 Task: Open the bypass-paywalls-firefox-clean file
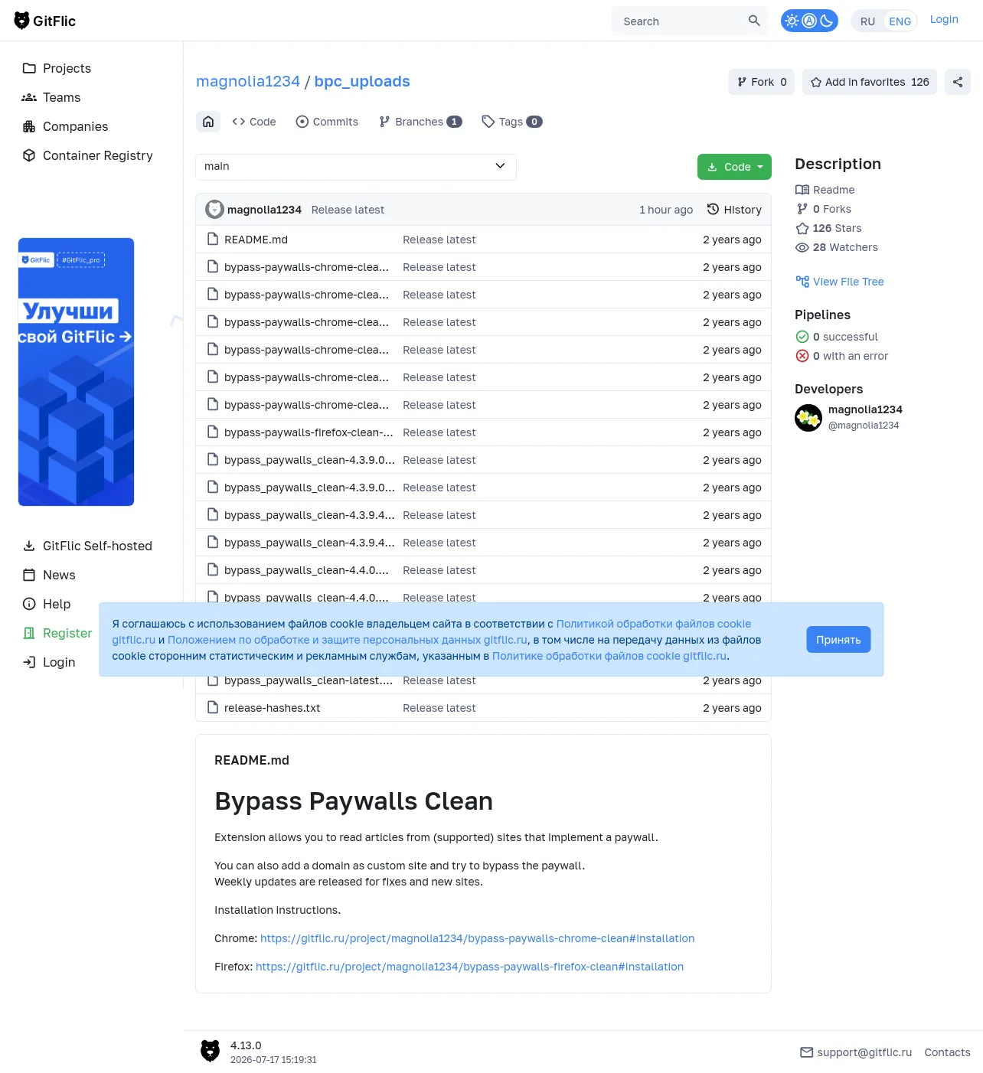[309, 432]
